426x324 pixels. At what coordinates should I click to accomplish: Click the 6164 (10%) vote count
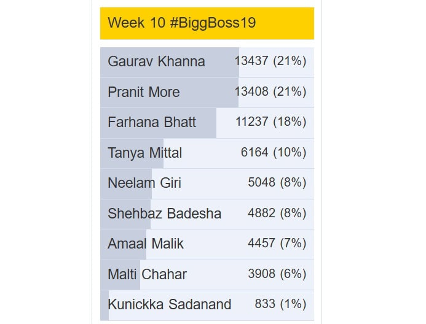pyautogui.click(x=273, y=152)
